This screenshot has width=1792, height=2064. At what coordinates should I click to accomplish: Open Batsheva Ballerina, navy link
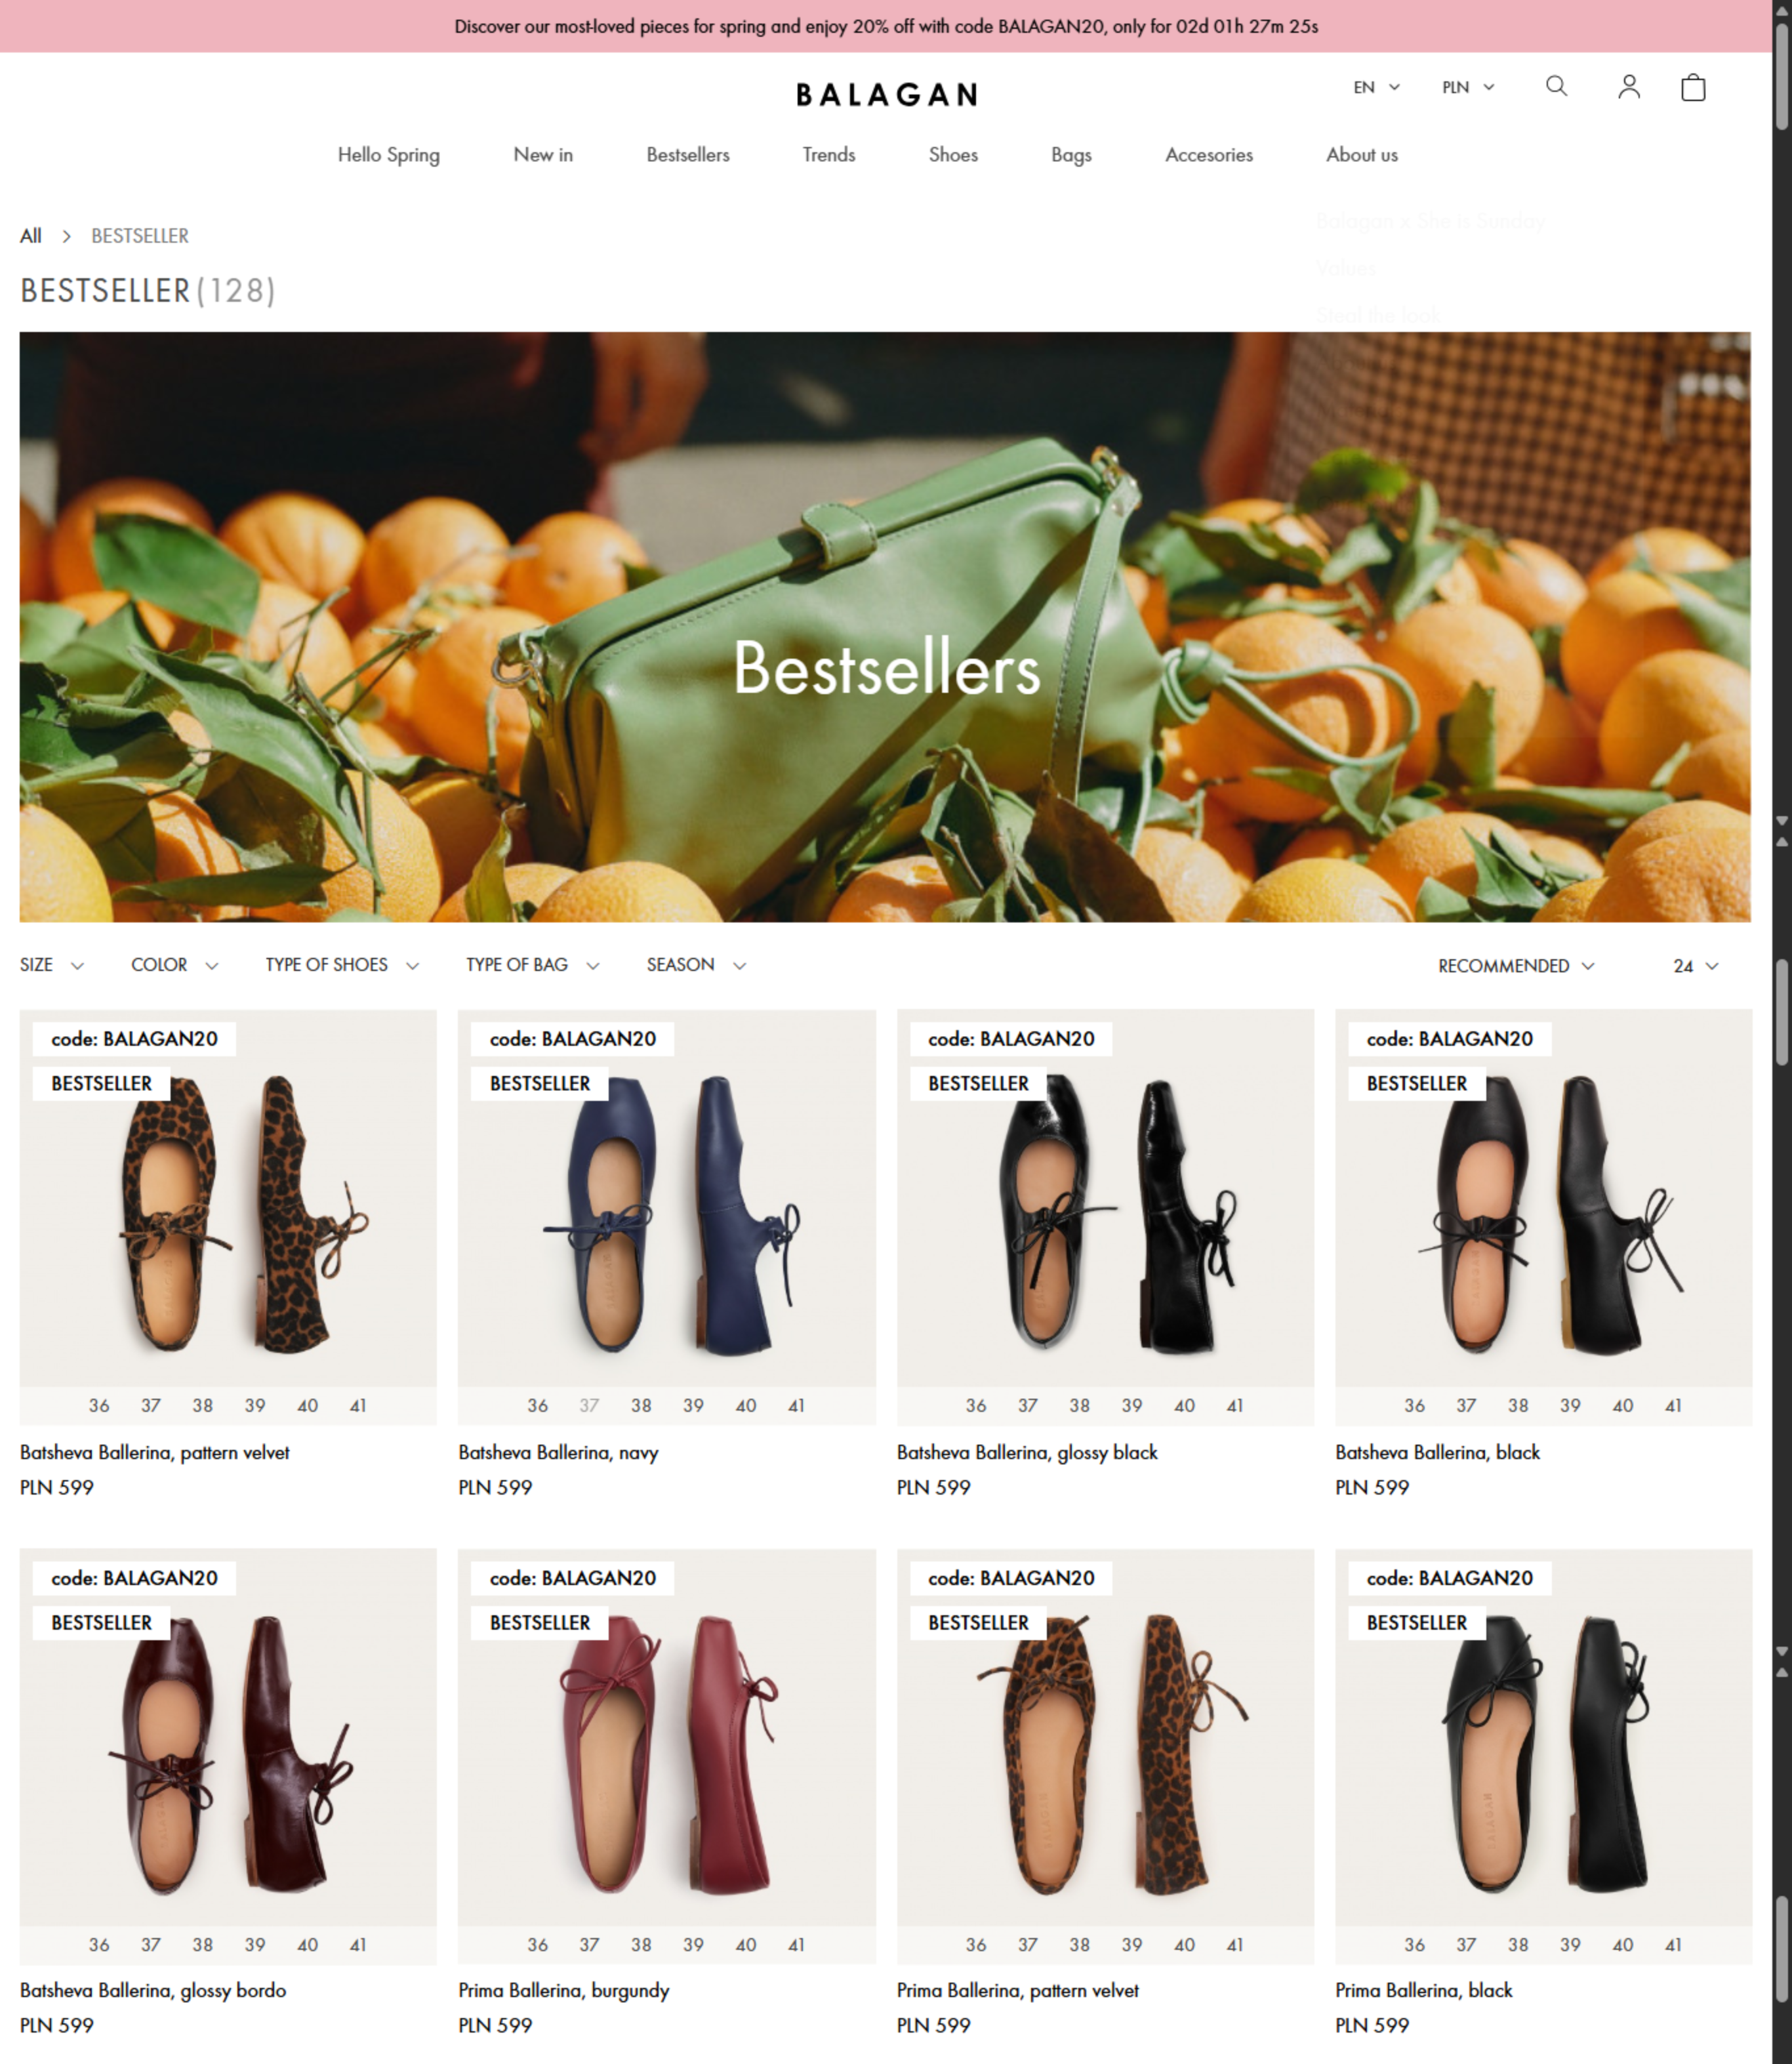[558, 1452]
